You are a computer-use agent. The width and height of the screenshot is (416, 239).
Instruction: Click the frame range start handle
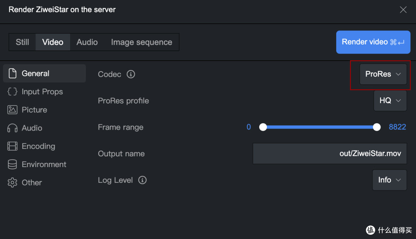(x=263, y=127)
